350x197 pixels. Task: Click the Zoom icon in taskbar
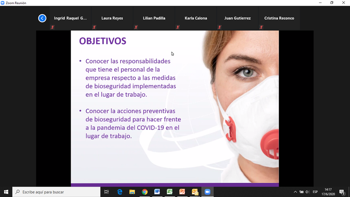pos(208,192)
